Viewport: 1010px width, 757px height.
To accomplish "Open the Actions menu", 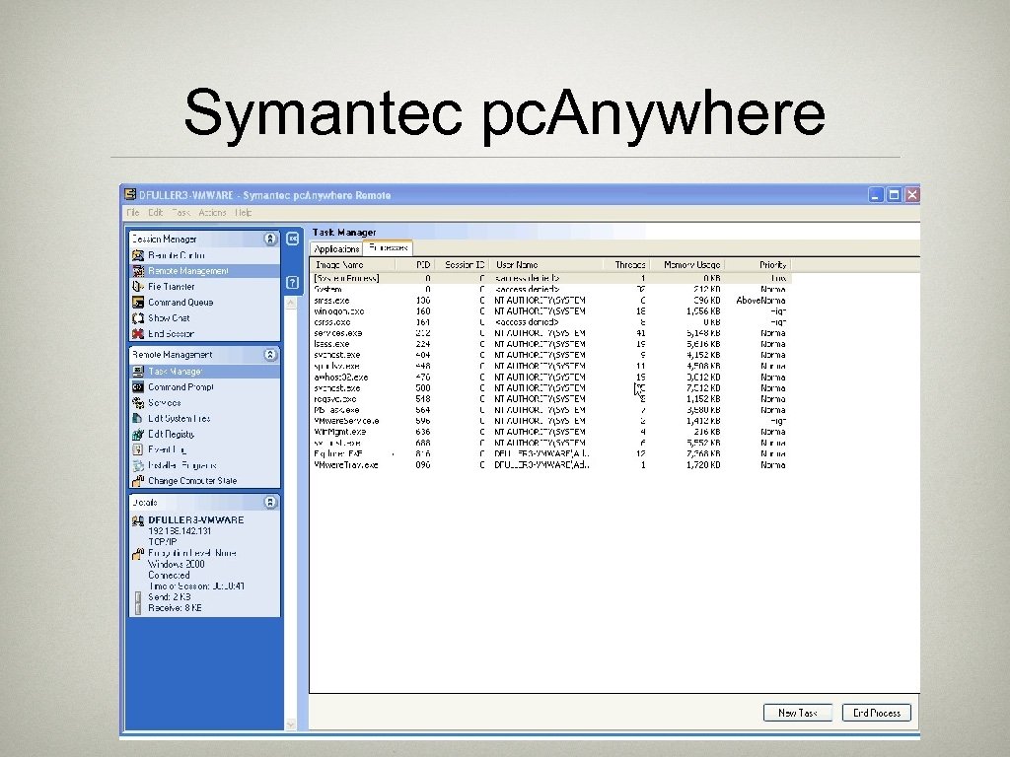I will 213,213.
